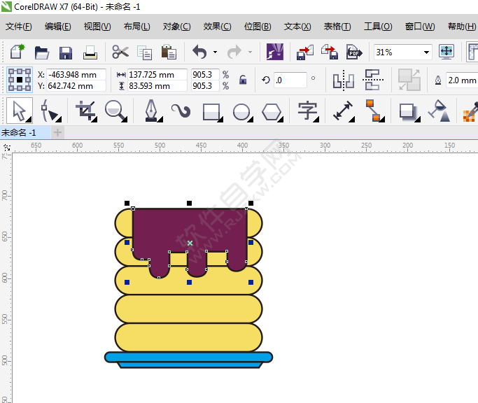The width and height of the screenshot is (478, 403).
Task: Select the Polygon tool
Action: [x=272, y=111]
